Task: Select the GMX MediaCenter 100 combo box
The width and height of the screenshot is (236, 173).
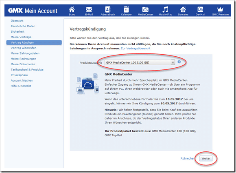Action: click(140, 62)
